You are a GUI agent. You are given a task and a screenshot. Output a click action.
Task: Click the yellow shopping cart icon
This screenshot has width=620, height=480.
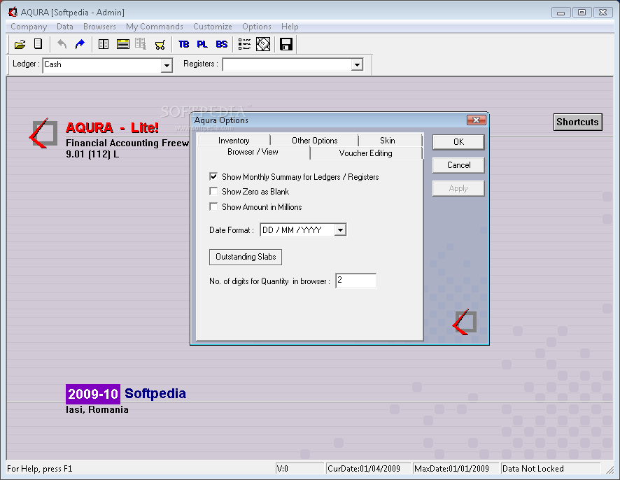[x=160, y=45]
